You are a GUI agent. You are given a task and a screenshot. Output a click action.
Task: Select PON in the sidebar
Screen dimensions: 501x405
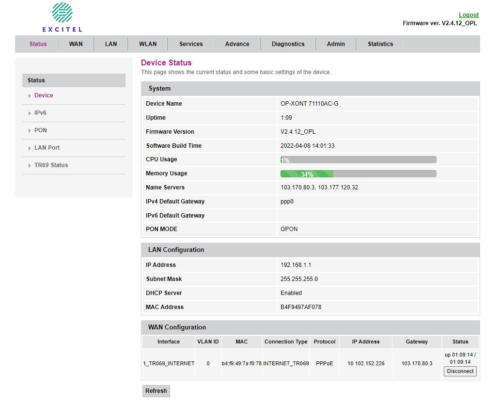pos(41,130)
